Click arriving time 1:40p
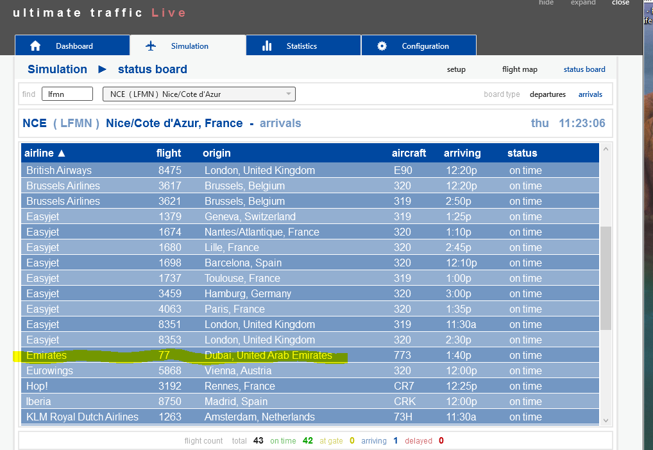The image size is (653, 450). pyautogui.click(x=459, y=356)
